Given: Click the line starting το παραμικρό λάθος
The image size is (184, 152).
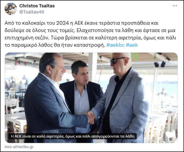Looking at the screenshot, I should pyautogui.click(x=55, y=45).
